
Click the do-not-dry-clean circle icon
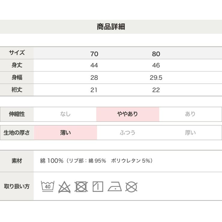tap(131, 187)
